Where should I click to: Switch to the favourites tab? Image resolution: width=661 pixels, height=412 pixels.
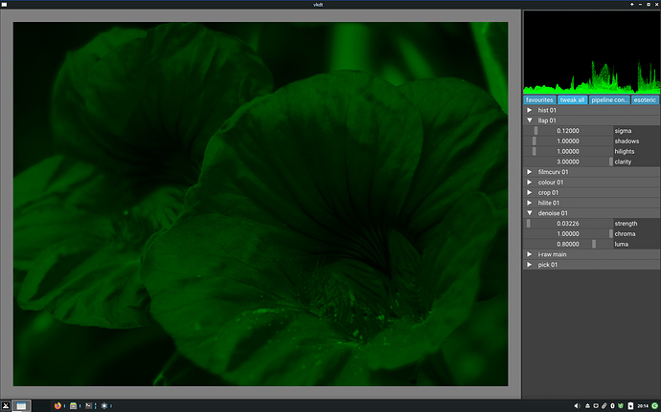click(540, 99)
